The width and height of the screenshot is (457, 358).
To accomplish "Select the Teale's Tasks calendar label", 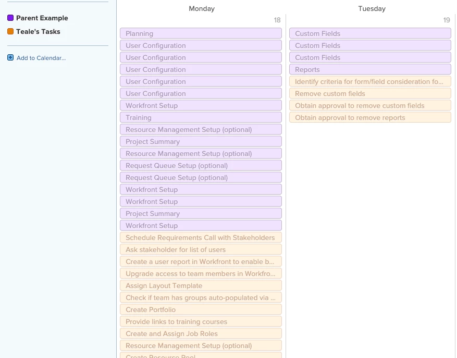I will click(38, 31).
